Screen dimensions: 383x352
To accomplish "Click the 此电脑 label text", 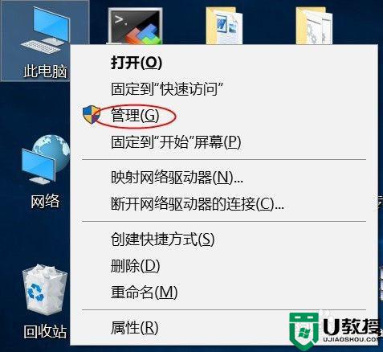I will tap(45, 72).
